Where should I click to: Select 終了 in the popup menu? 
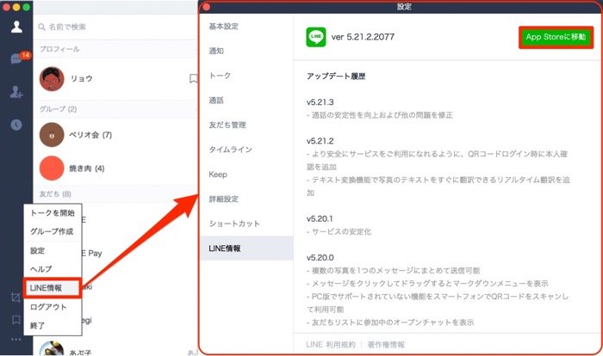click(x=53, y=326)
